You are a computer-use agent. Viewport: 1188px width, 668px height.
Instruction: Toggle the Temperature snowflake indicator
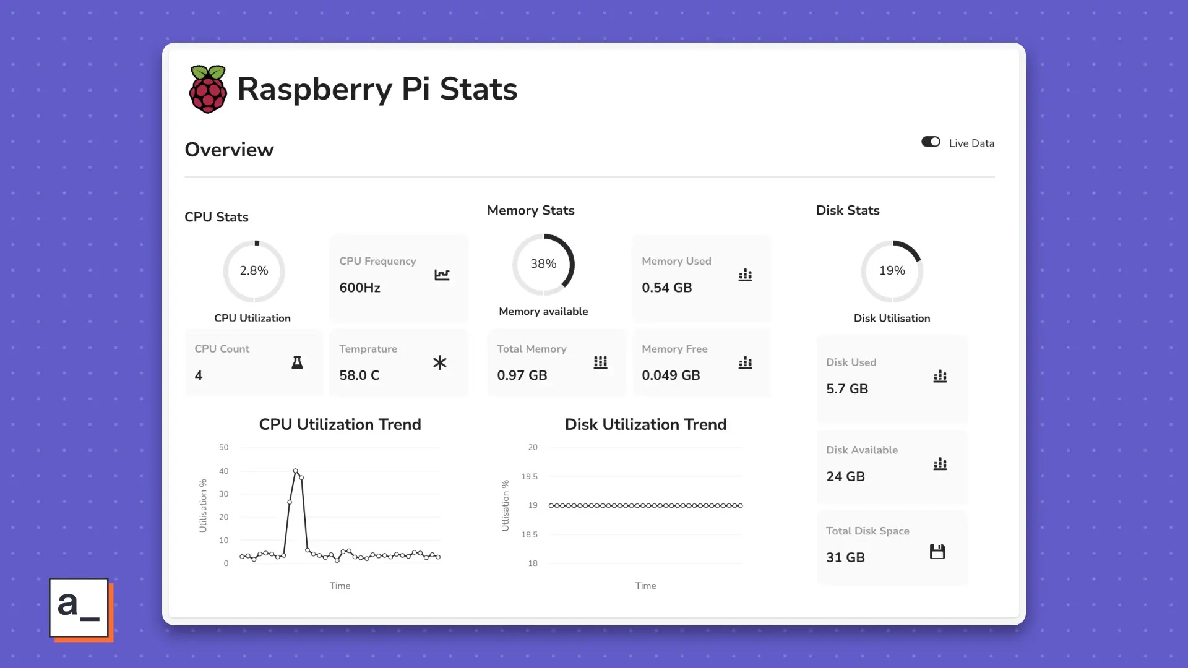440,362
